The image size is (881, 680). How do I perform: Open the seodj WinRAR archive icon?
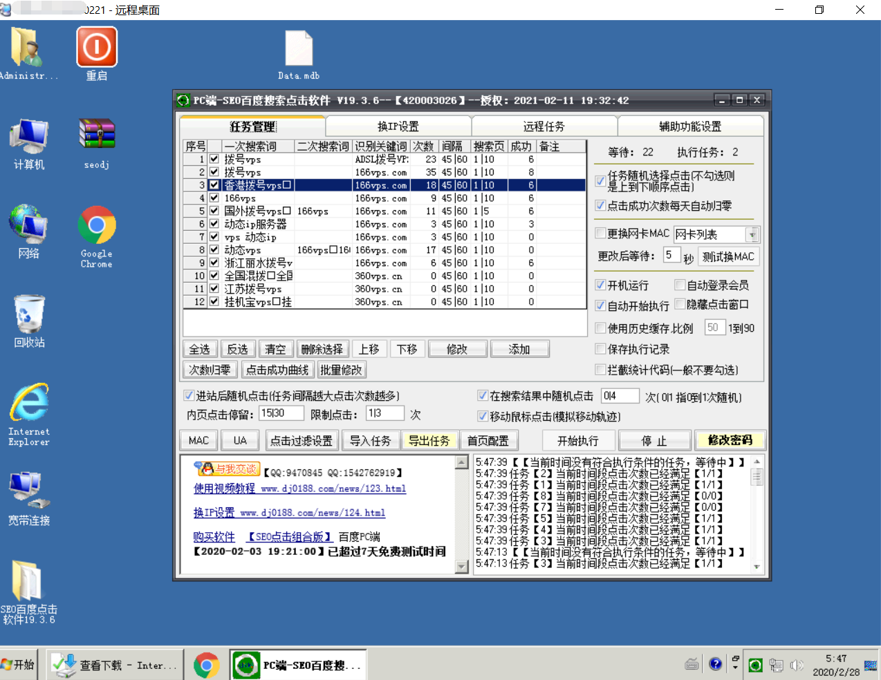[97, 144]
